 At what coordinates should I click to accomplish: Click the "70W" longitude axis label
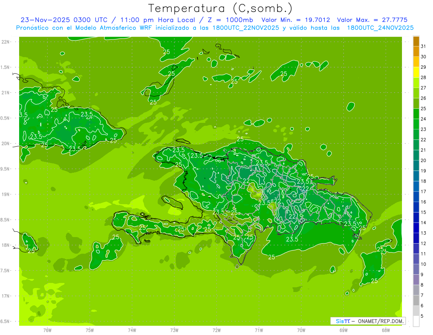tap(301, 330)
